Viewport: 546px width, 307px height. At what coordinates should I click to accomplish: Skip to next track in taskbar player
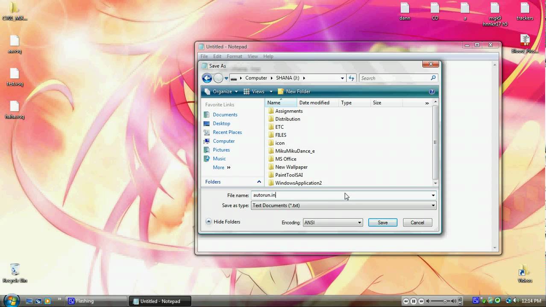tap(421, 301)
